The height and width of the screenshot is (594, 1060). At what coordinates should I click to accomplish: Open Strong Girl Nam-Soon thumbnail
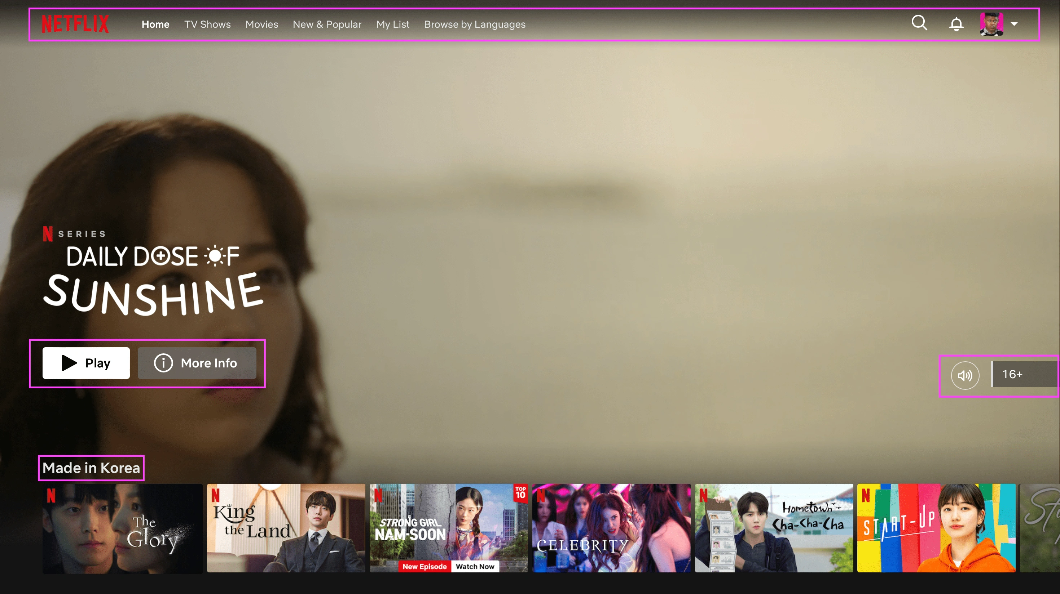click(449, 528)
